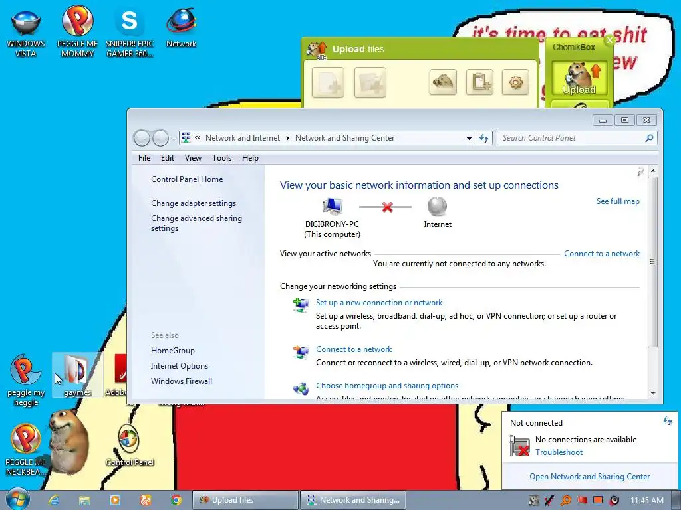The height and width of the screenshot is (510, 681).
Task: Open Google Chrome from the taskbar
Action: pyautogui.click(x=176, y=500)
